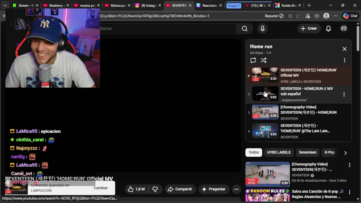Screen dimensions: 361x203
Task: Toggle playlist loop icon
Action: (x=253, y=60)
